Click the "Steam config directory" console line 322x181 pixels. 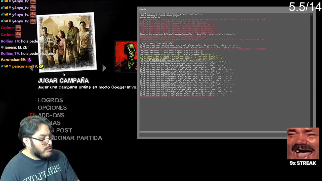tap(187, 34)
